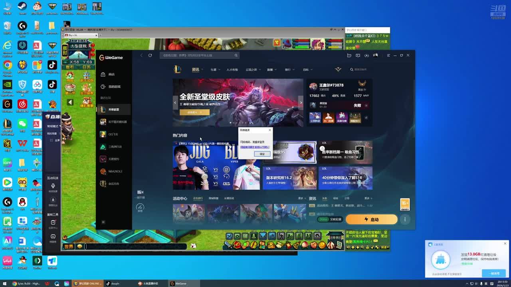This screenshot has height=287, width=511.
Task: Open the download manager icon in WeGame header
Action: (366, 55)
